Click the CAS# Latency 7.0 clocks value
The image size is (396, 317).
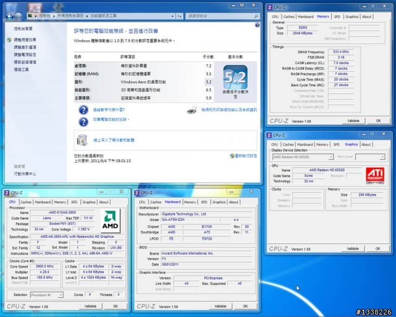(341, 63)
